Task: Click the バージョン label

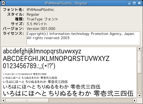Action: pos(13,29)
